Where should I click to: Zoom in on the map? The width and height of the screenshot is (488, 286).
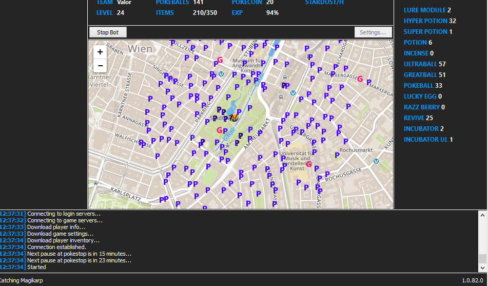point(100,52)
